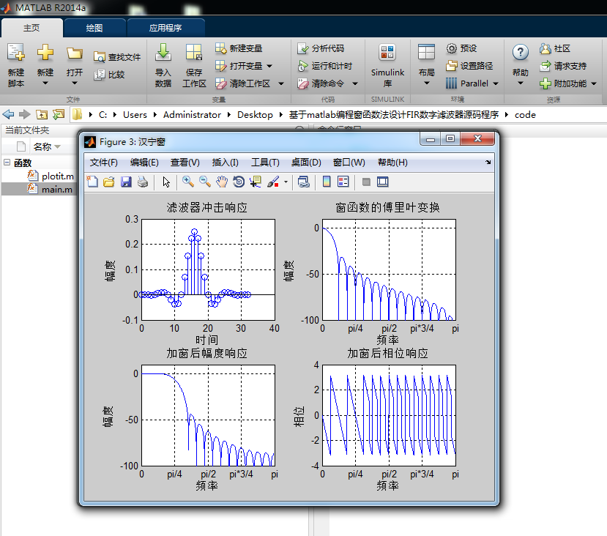Click 比较 to compare files
The height and width of the screenshot is (536, 607).
pos(109,74)
